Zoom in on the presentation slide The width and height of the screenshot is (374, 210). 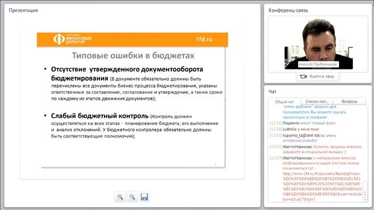pos(120,197)
